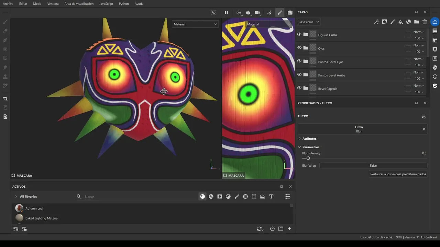Hide the Figuras CARA layer
The image size is (440, 247).
[x=299, y=35]
